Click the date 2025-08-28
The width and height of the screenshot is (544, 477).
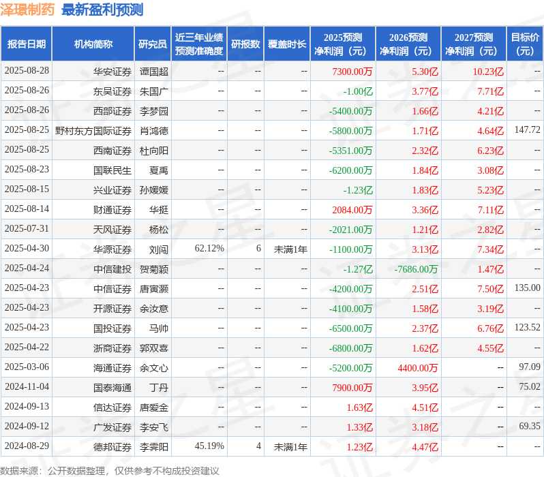27,70
